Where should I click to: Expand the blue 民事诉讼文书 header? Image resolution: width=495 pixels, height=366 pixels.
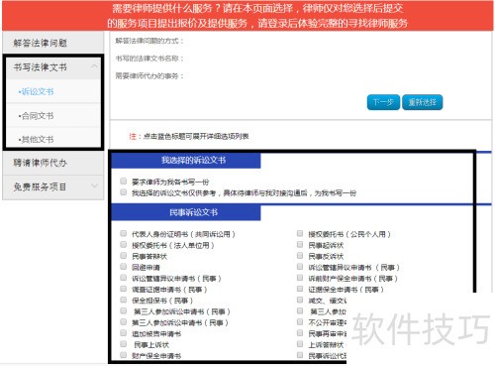[x=186, y=212]
